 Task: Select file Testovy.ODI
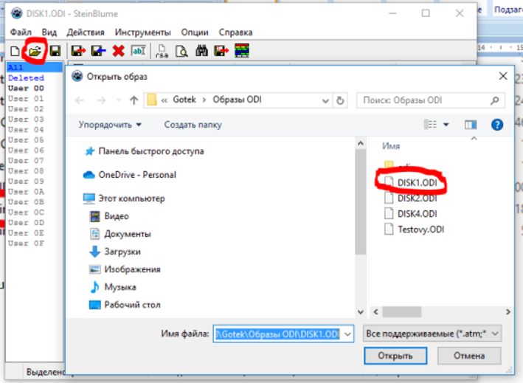coord(415,230)
